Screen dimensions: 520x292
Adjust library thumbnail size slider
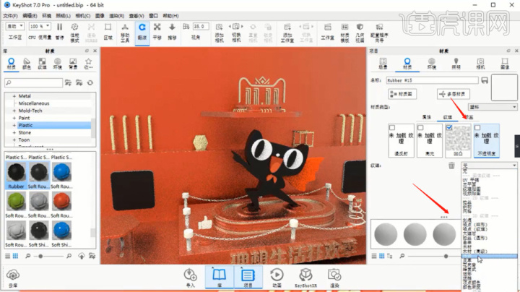click(x=40, y=256)
